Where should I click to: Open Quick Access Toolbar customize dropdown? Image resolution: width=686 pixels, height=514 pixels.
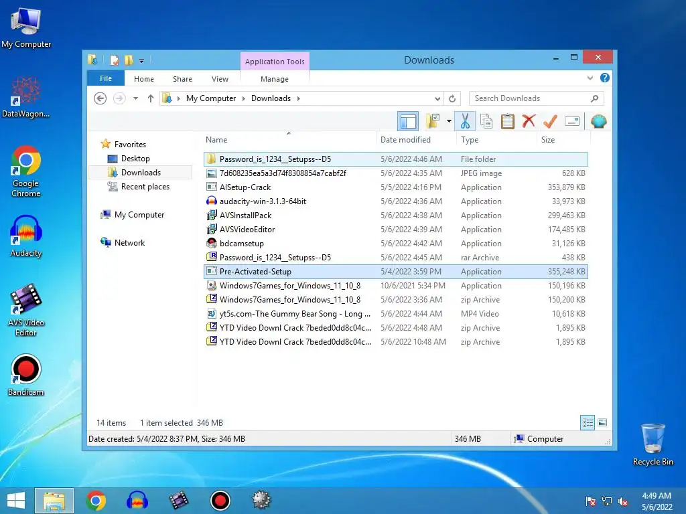coord(141,61)
